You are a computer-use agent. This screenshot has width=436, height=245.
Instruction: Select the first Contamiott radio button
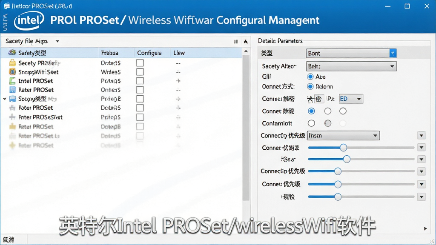point(311,123)
